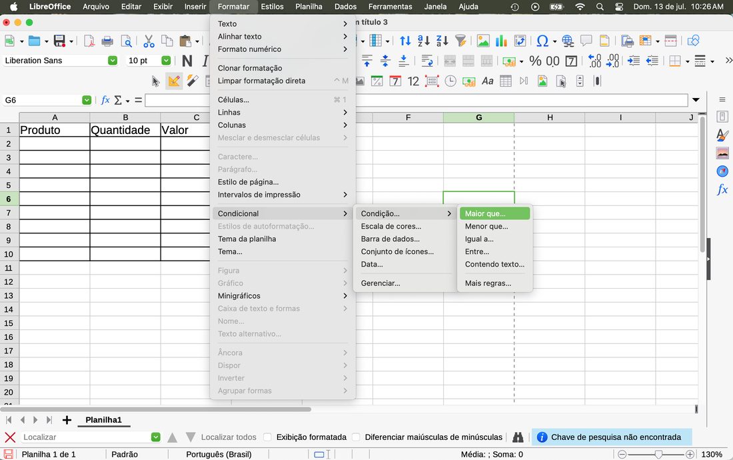Open macOS Spotlight search icon

coord(600,7)
